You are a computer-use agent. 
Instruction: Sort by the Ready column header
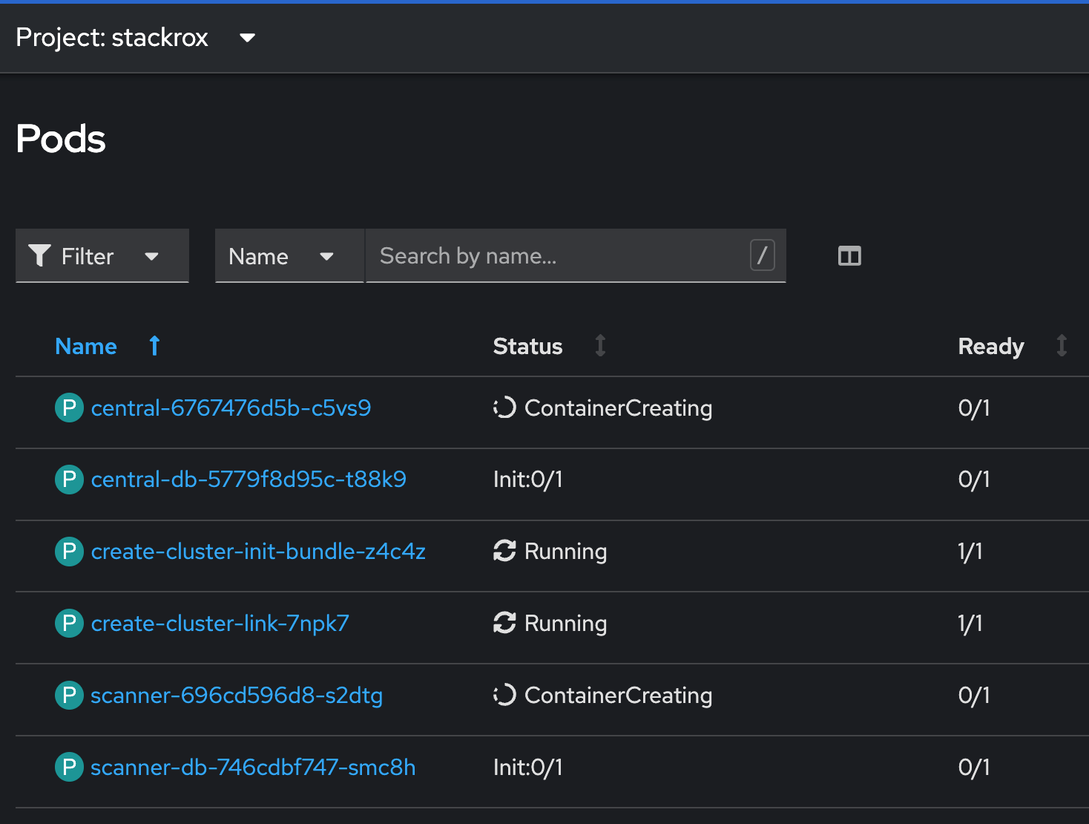pyautogui.click(x=990, y=347)
